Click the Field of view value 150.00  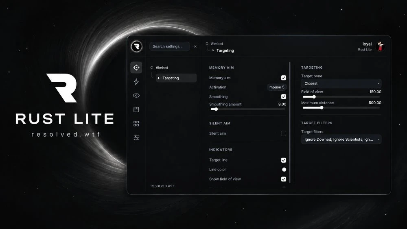coord(375,92)
